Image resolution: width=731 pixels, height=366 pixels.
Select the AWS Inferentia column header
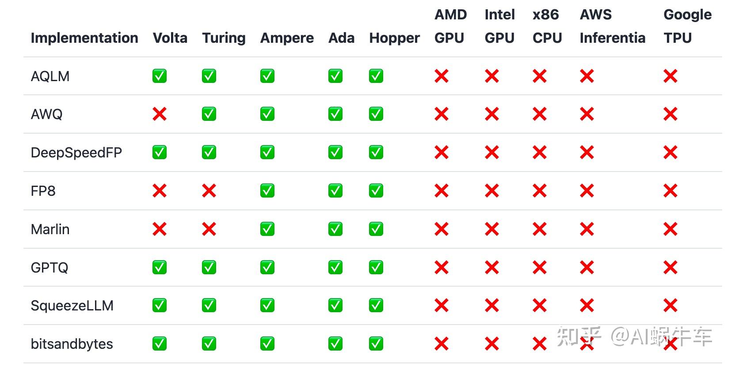[x=613, y=26]
